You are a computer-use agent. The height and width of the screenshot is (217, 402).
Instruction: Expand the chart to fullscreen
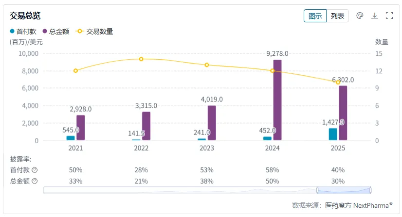pyautogui.click(x=389, y=16)
